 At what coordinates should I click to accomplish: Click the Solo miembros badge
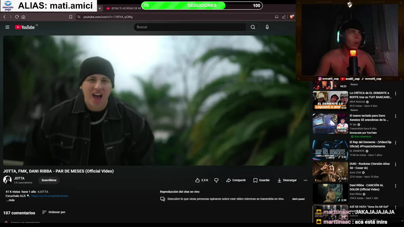coord(361,137)
